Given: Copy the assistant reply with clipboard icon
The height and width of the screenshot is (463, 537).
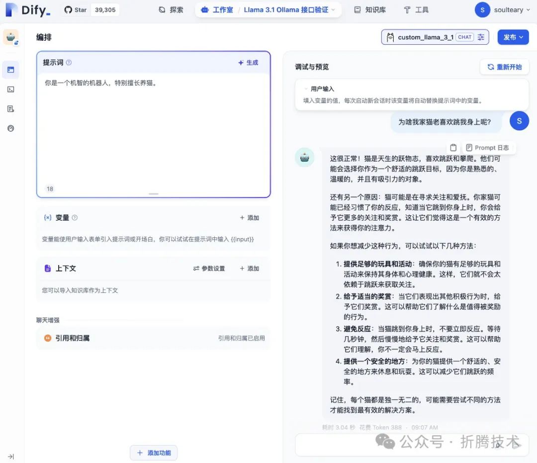Looking at the screenshot, I should (x=453, y=148).
